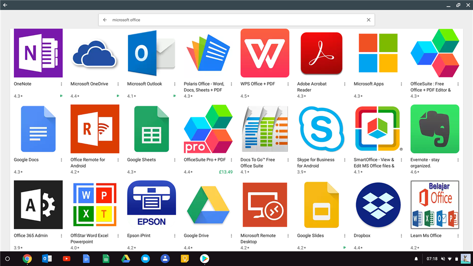Click the Play Store icon in shelf
The height and width of the screenshot is (266, 473).
tap(205, 259)
